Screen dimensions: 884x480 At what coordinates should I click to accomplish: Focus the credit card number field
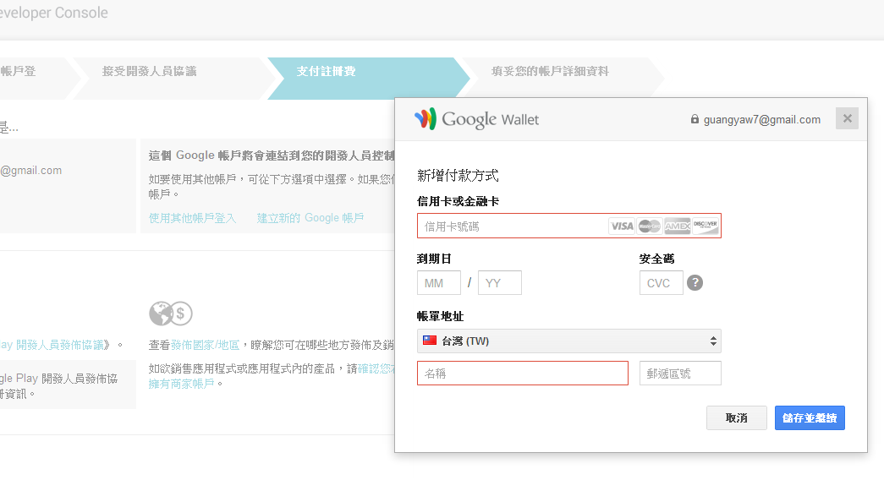click(x=568, y=226)
